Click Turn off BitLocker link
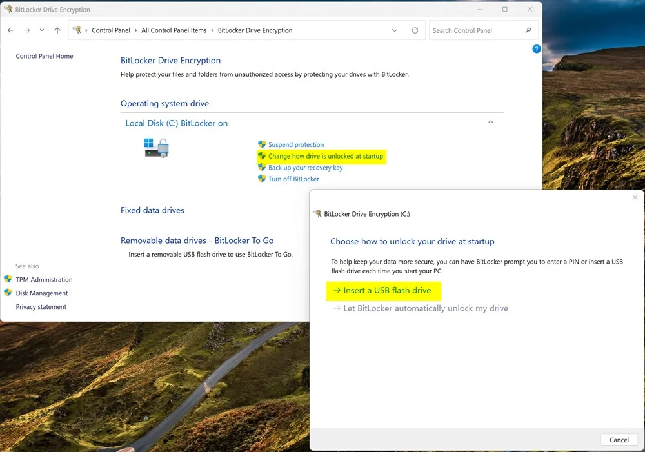The image size is (645, 452). tap(293, 179)
